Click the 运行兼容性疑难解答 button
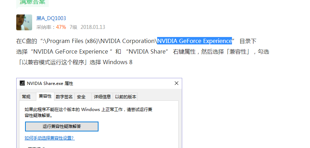The image size is (310, 148). [62, 127]
